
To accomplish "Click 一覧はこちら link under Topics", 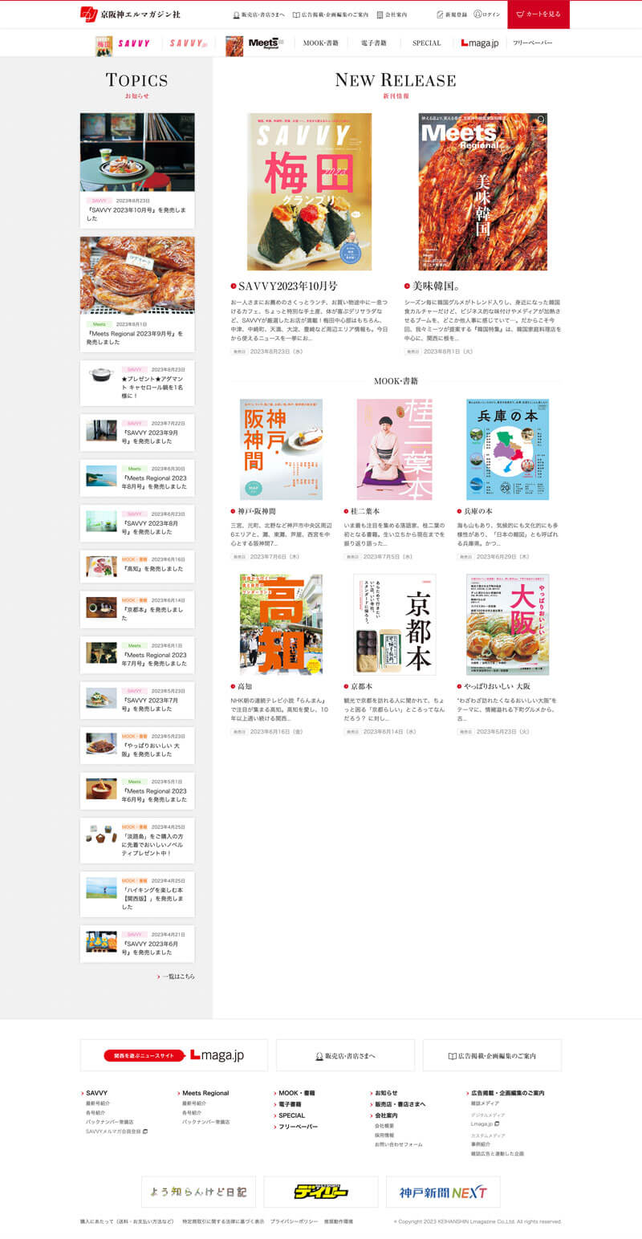I will 177,977.
